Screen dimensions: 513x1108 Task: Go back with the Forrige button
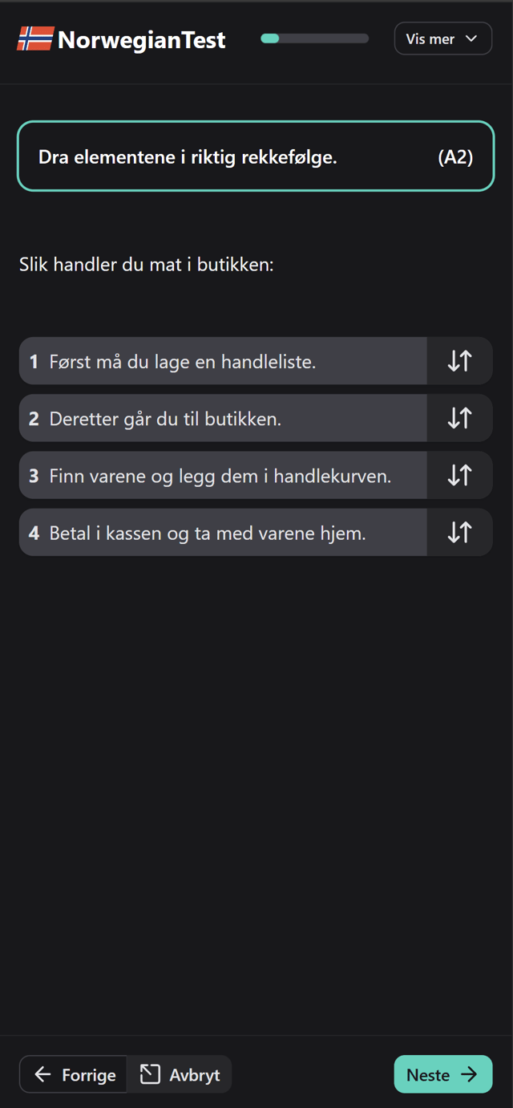tap(74, 1074)
